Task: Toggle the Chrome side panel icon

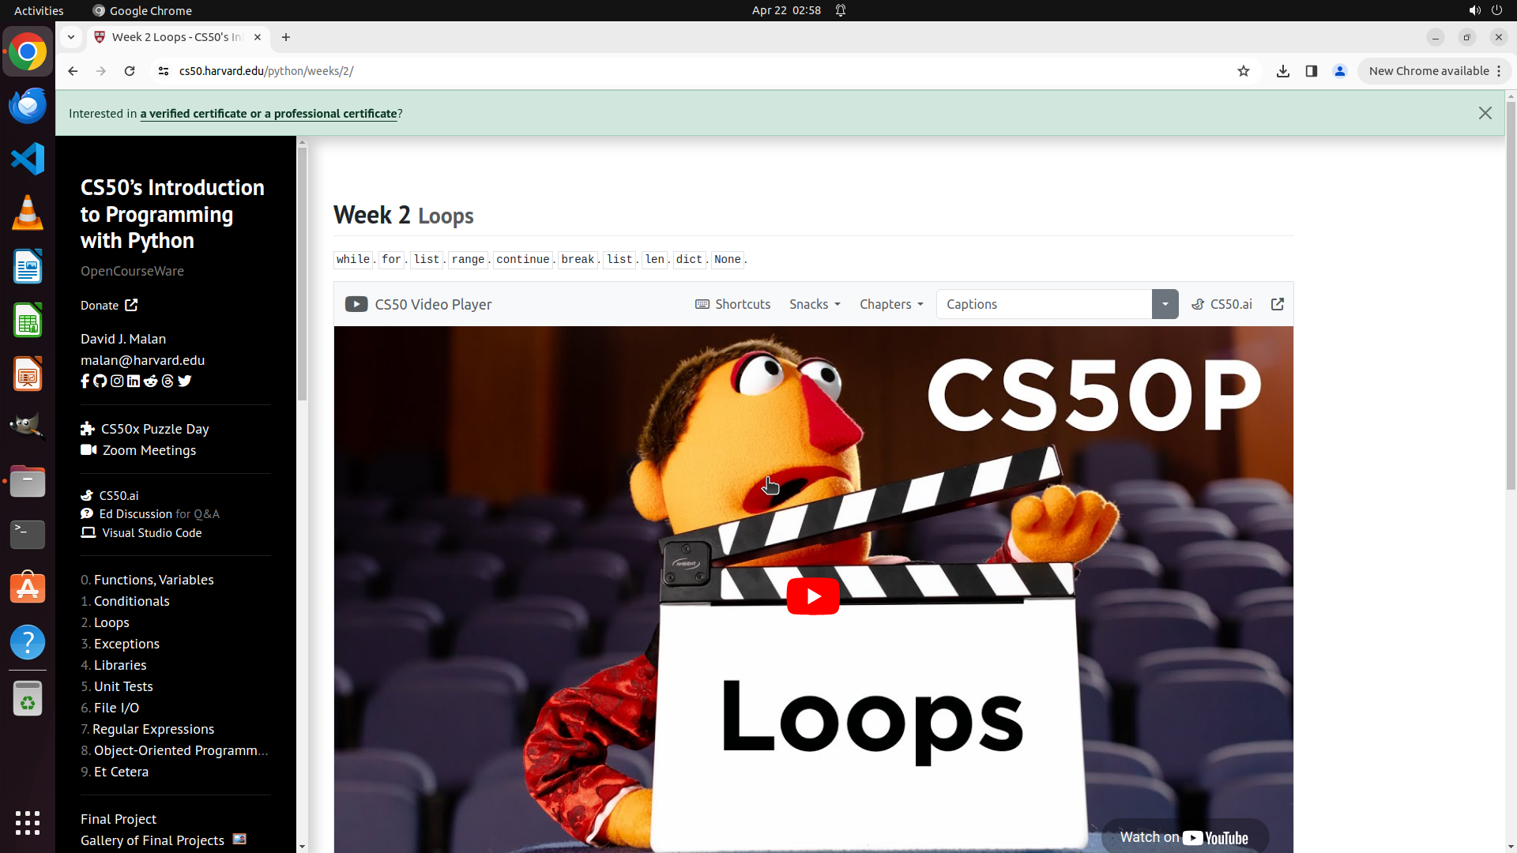Action: click(x=1311, y=71)
